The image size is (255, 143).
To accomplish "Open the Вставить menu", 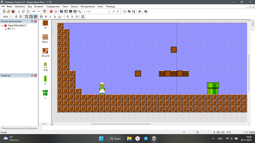I will (x=39, y=6).
